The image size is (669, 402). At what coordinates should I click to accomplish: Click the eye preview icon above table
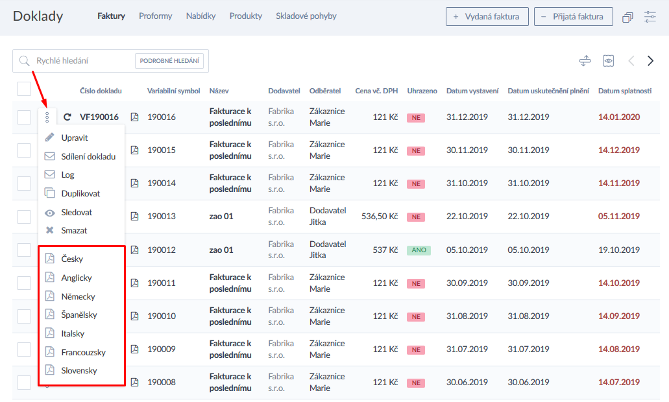[x=608, y=61]
